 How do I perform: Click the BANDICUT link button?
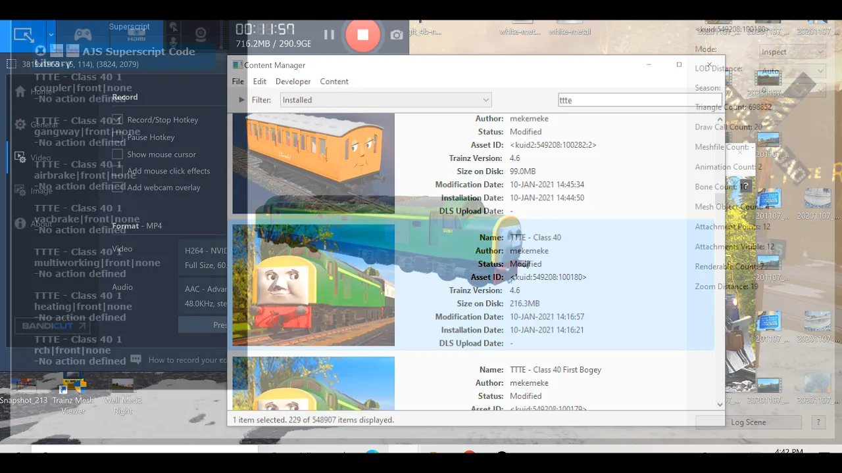53,326
